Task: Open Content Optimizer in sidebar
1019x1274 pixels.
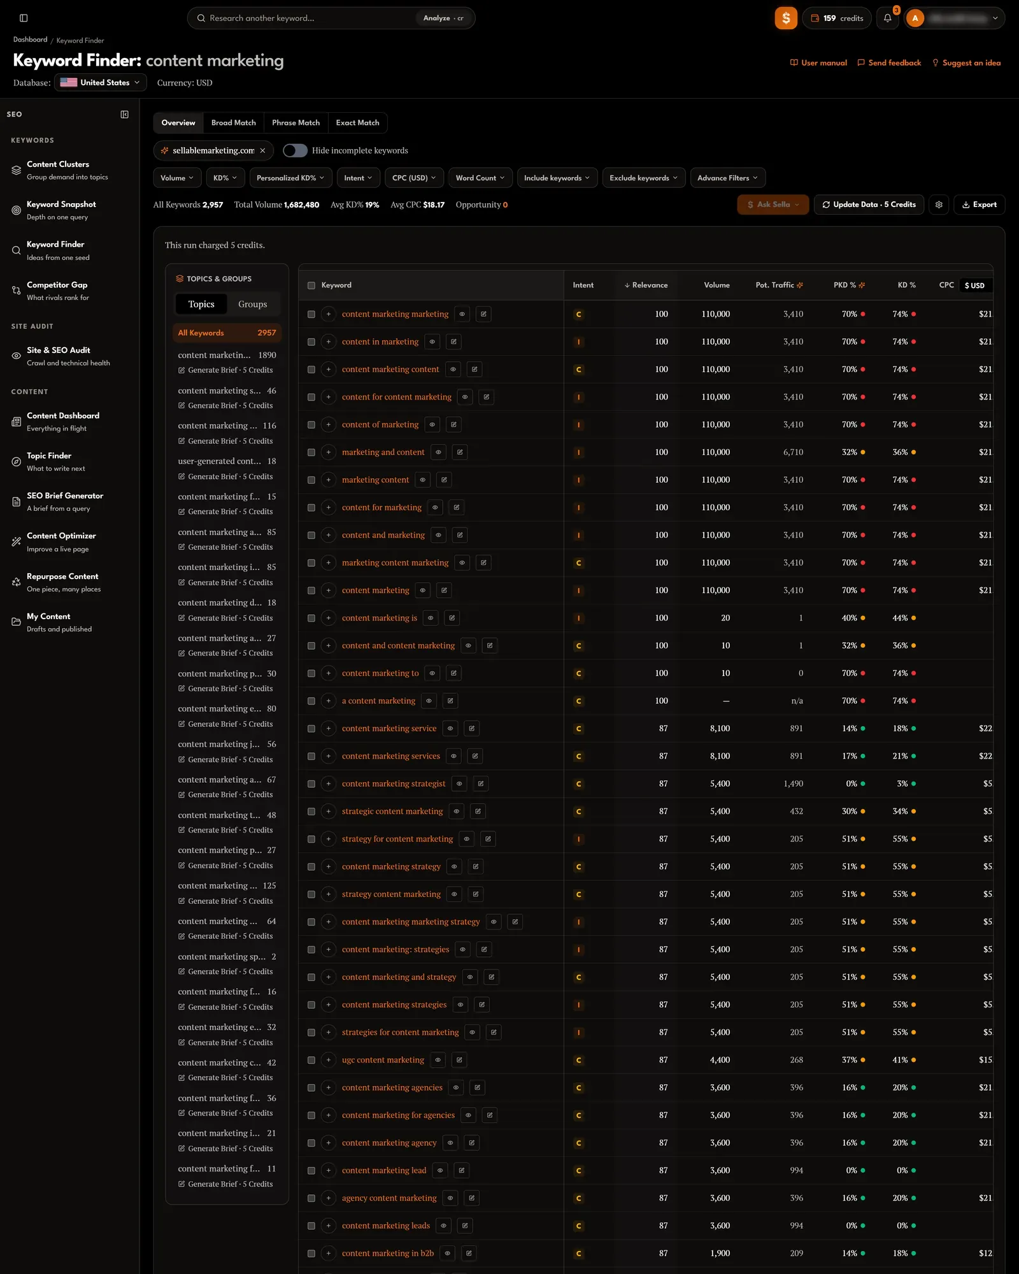Action: pos(69,542)
